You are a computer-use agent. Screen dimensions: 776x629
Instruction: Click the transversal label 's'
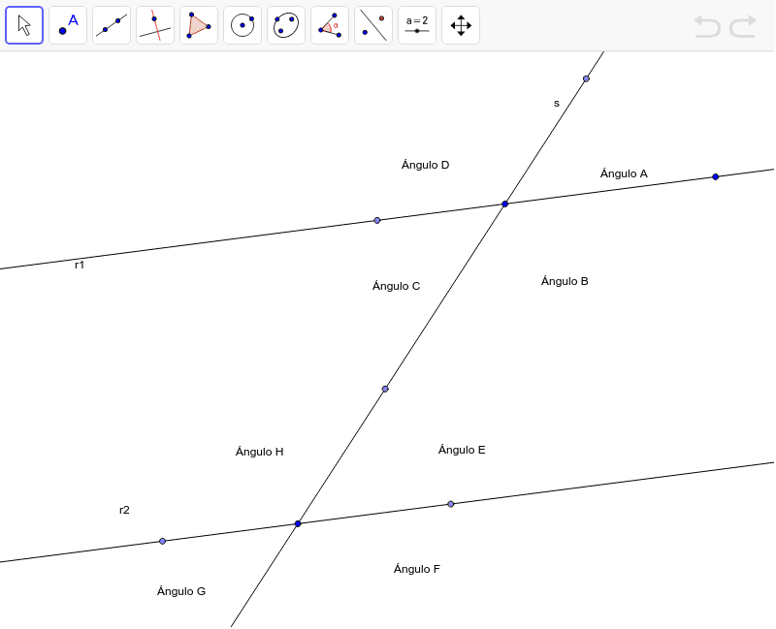pyautogui.click(x=556, y=104)
